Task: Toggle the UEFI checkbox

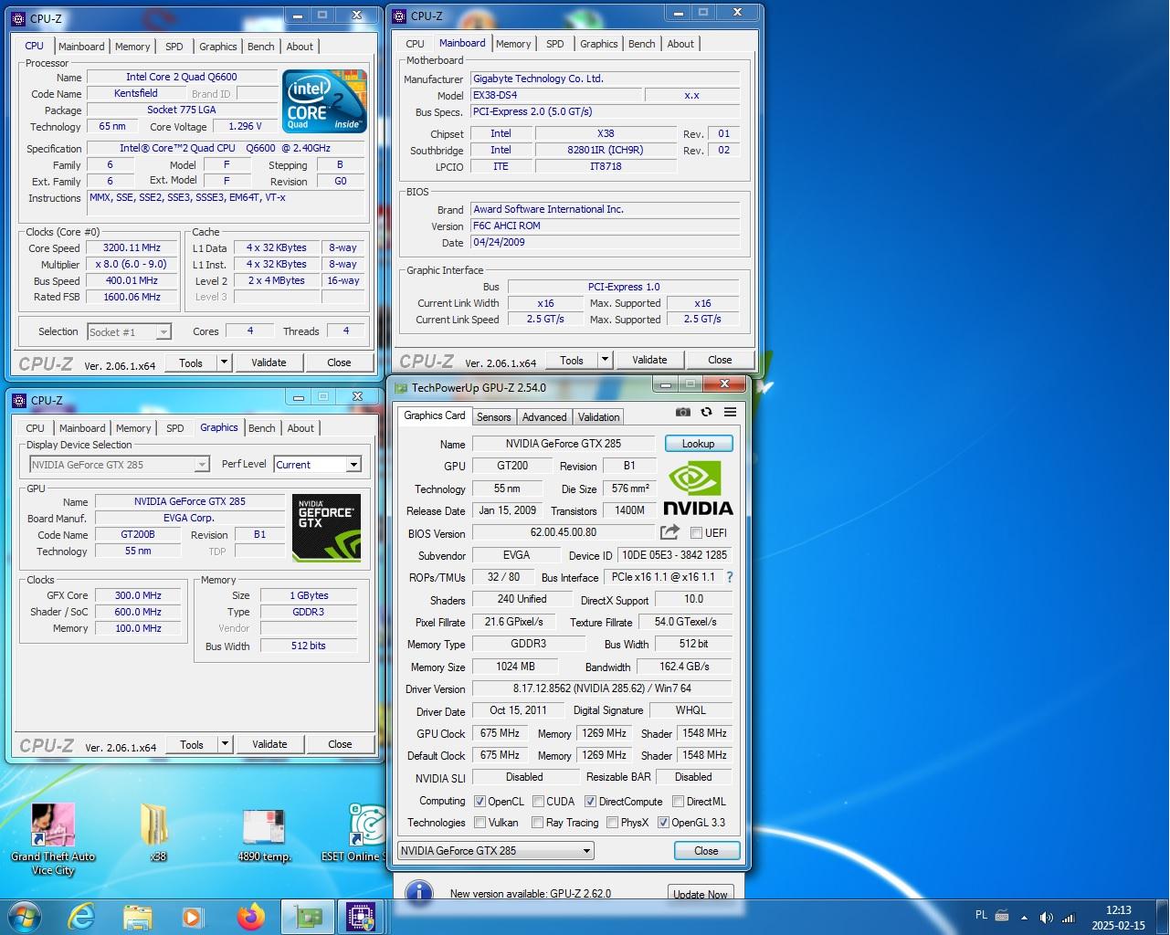Action: pyautogui.click(x=696, y=533)
